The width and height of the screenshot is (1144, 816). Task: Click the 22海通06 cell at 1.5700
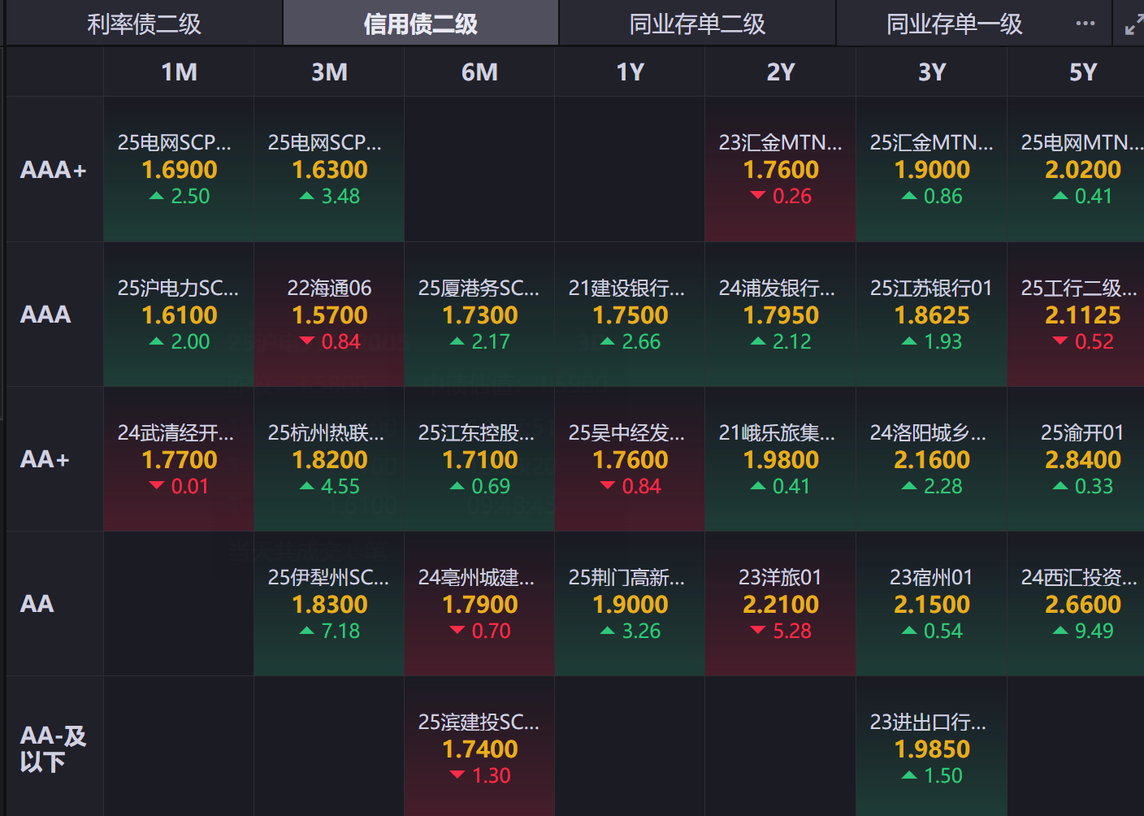pos(329,315)
